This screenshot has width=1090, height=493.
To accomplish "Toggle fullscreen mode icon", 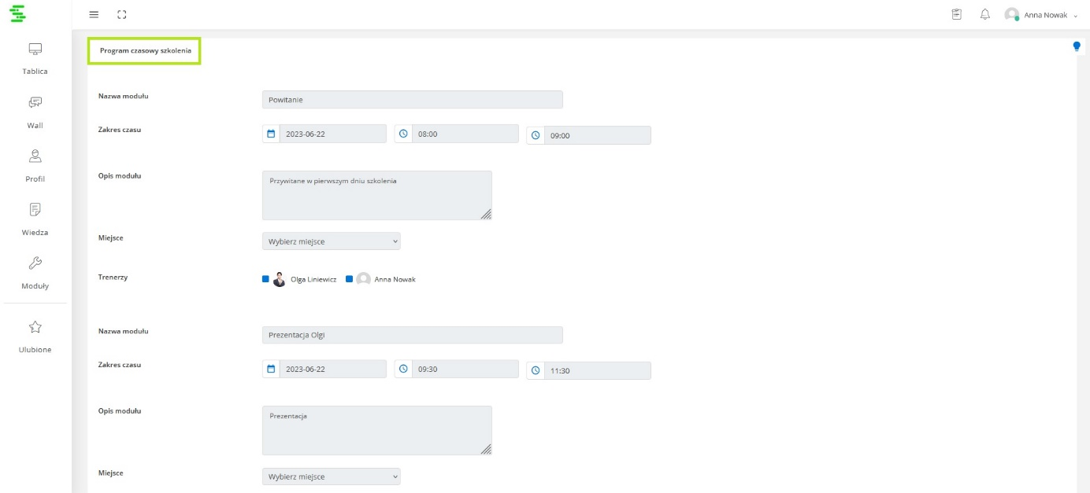I will point(121,15).
